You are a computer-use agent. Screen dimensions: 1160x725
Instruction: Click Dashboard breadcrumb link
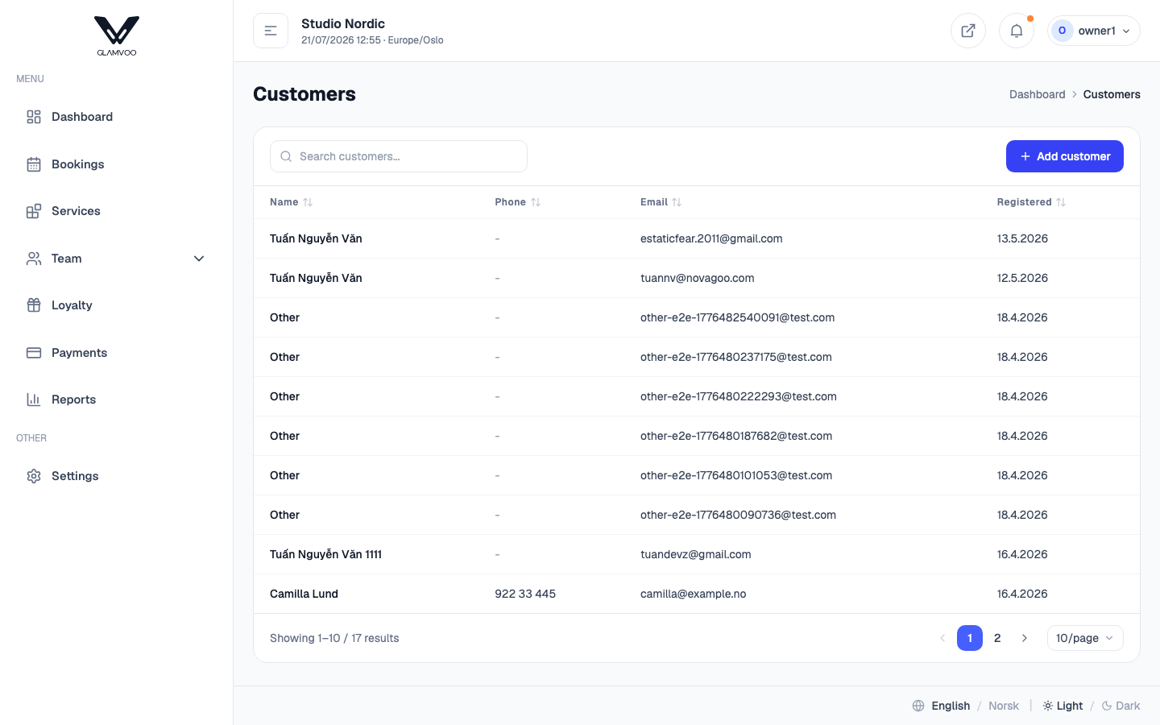click(x=1038, y=94)
